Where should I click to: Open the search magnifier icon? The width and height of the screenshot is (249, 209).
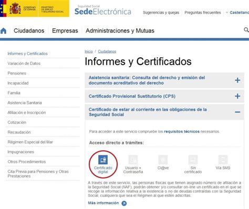coord(246,30)
